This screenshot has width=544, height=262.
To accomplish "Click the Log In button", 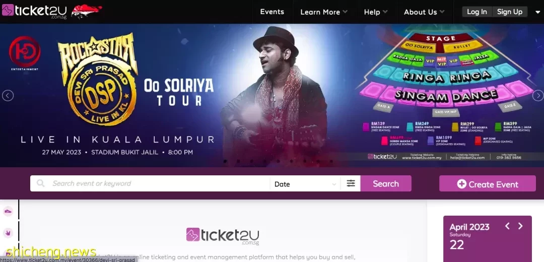I will [477, 12].
